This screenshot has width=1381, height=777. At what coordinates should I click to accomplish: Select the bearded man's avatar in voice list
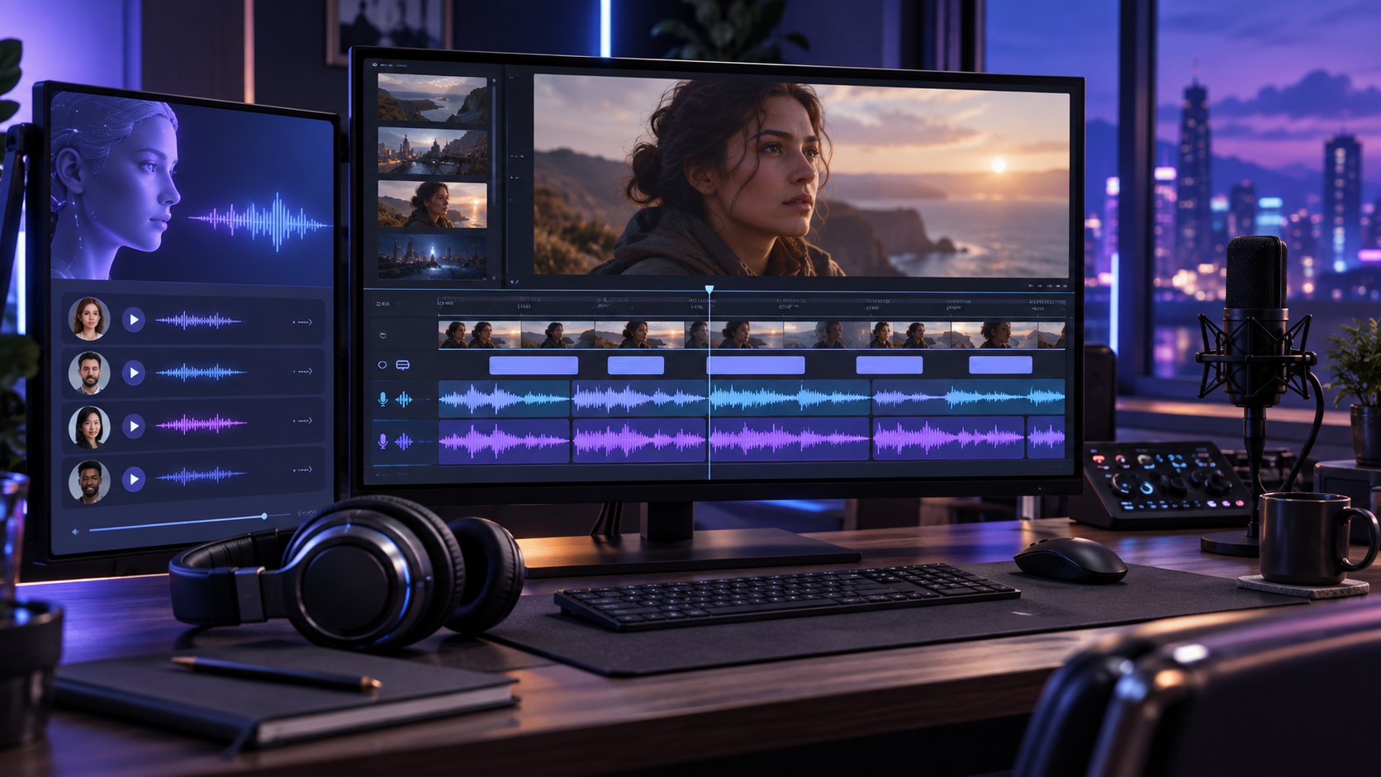tap(89, 372)
